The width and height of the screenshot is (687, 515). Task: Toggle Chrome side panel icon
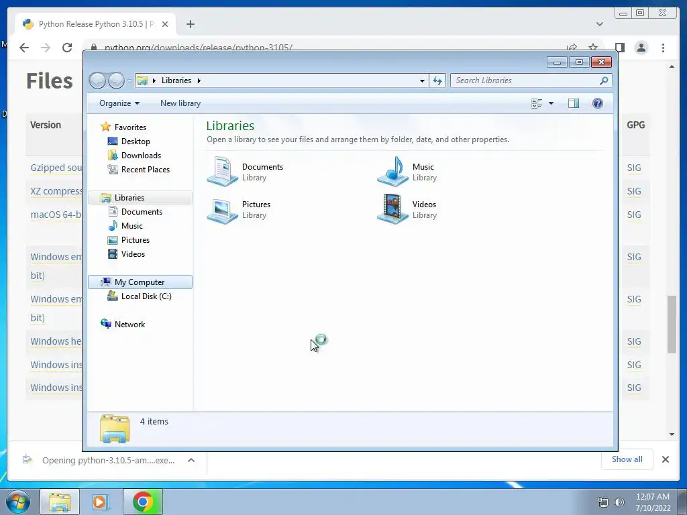click(619, 48)
